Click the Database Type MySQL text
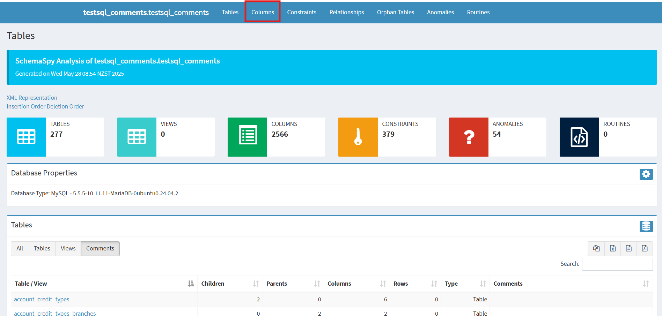Image resolution: width=662 pixels, height=316 pixels. tap(95, 193)
